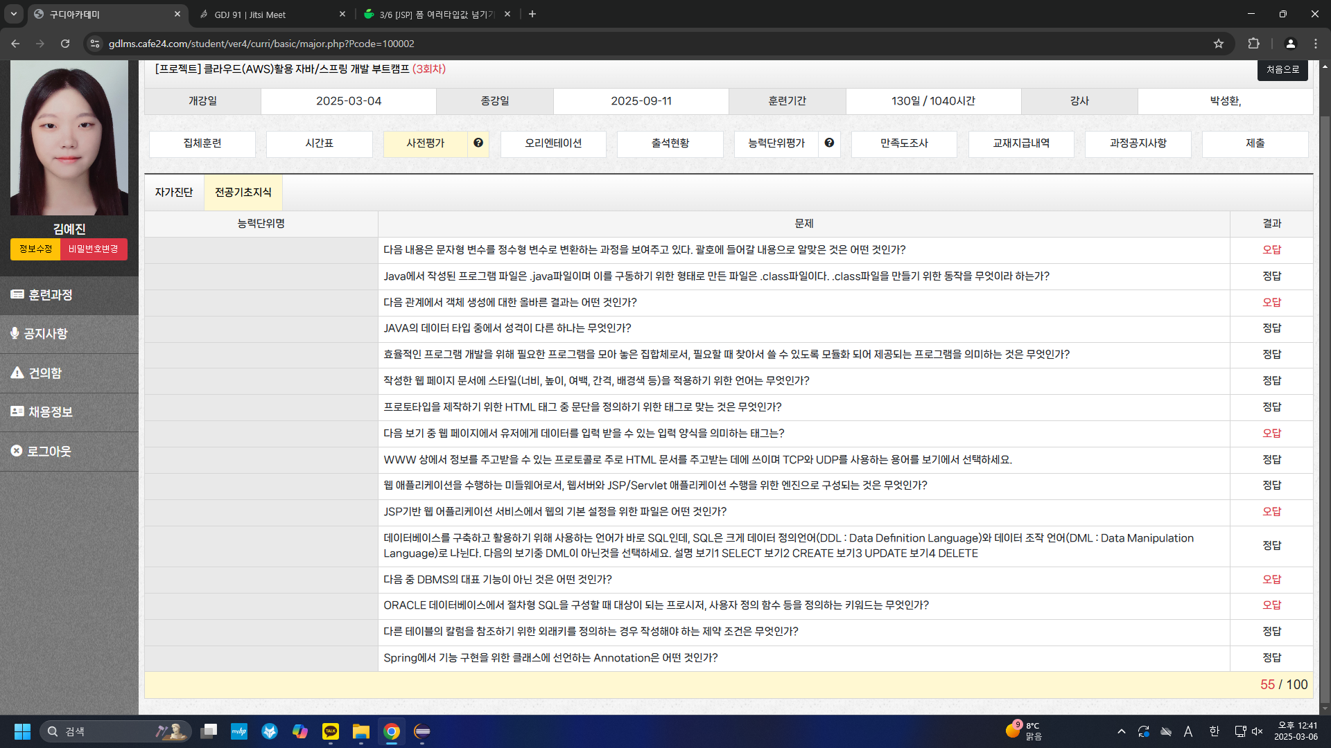Show hidden system tray icons
This screenshot has width=1331, height=748.
coord(1121,731)
